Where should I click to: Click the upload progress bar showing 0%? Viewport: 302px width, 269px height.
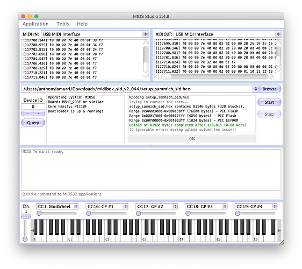(x=192, y=139)
